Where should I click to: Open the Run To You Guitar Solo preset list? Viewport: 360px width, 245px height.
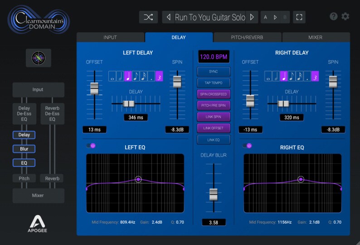(x=210, y=17)
